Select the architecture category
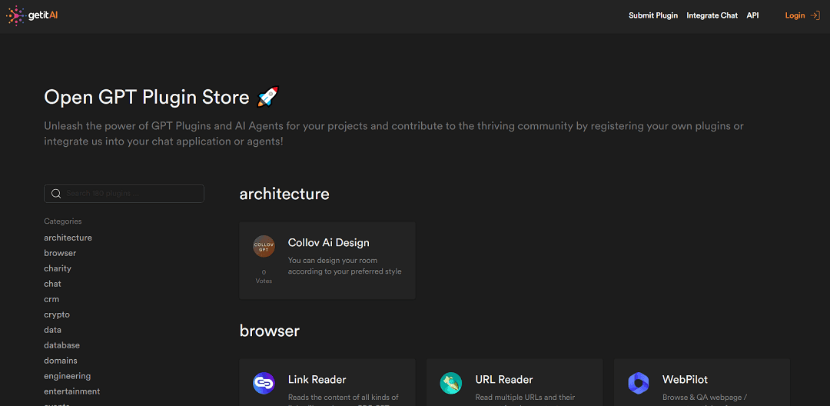 tap(68, 238)
